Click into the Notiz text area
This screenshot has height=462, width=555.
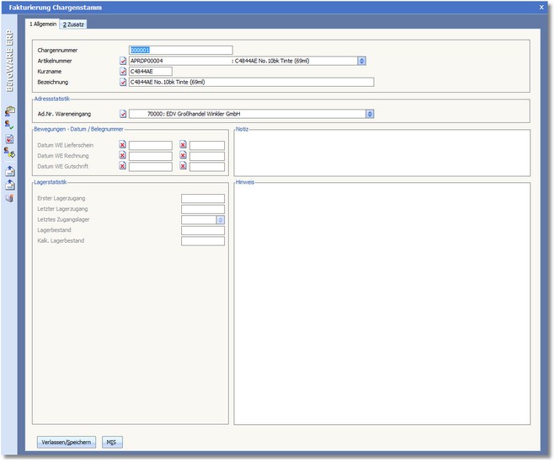(x=382, y=153)
